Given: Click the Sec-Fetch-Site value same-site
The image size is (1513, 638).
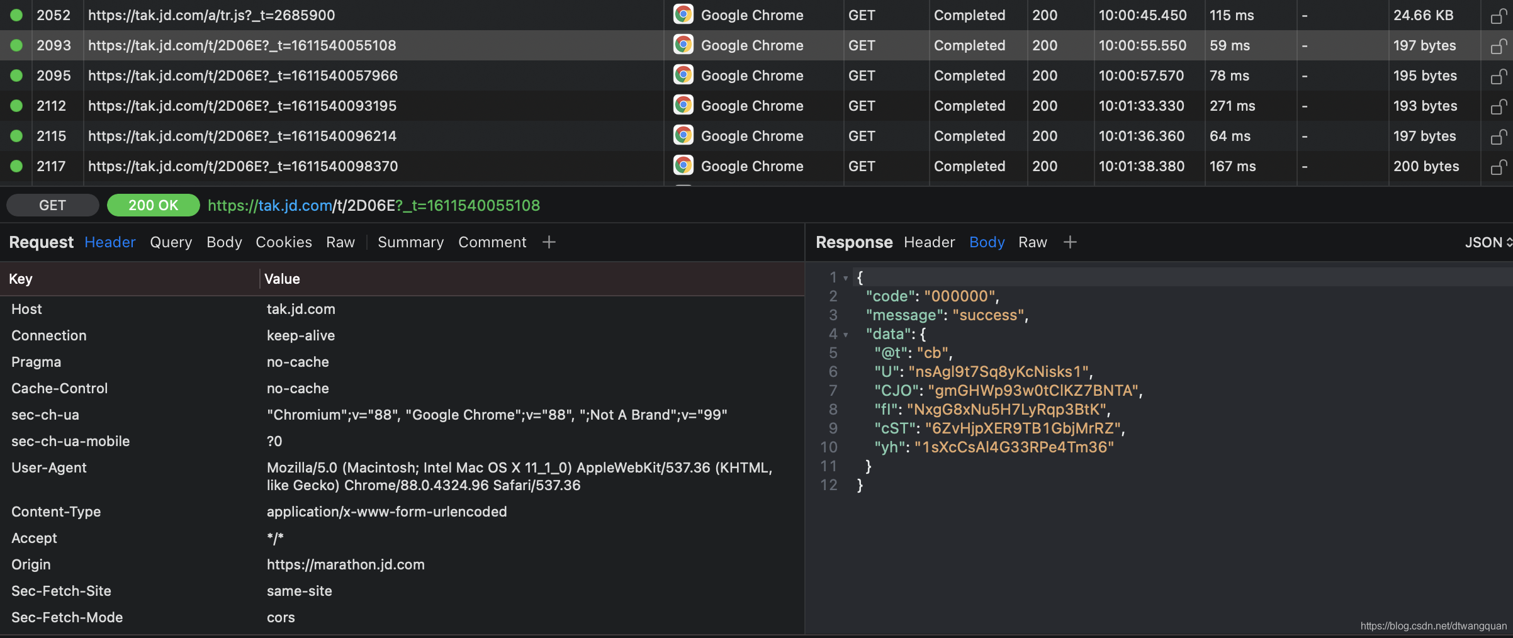Looking at the screenshot, I should tap(300, 591).
